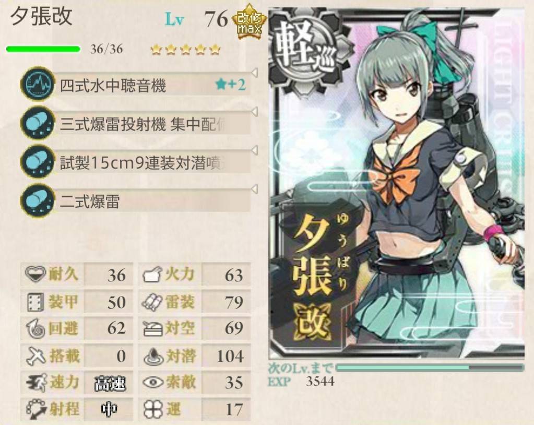This screenshot has height=425, width=534.
Task: Click the 改修max gold star badge
Action: click(250, 22)
